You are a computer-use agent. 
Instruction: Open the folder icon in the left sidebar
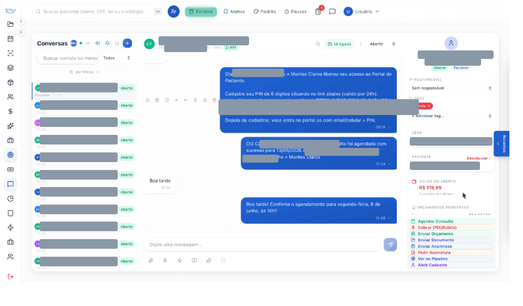click(x=10, y=24)
